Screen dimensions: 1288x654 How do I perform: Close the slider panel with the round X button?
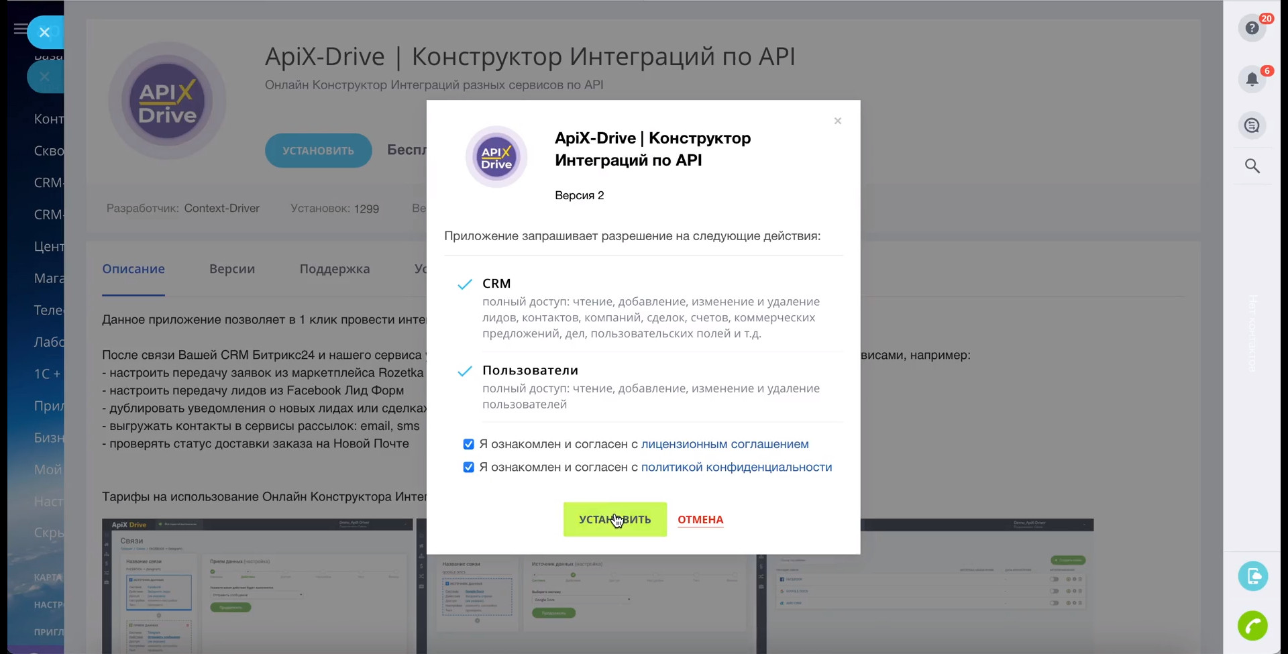tap(44, 32)
